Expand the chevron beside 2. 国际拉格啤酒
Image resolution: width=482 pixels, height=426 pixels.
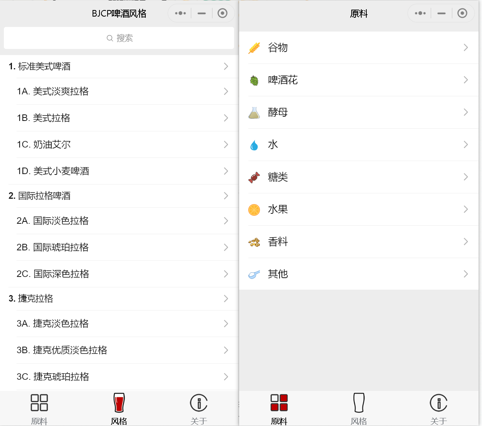click(x=226, y=196)
